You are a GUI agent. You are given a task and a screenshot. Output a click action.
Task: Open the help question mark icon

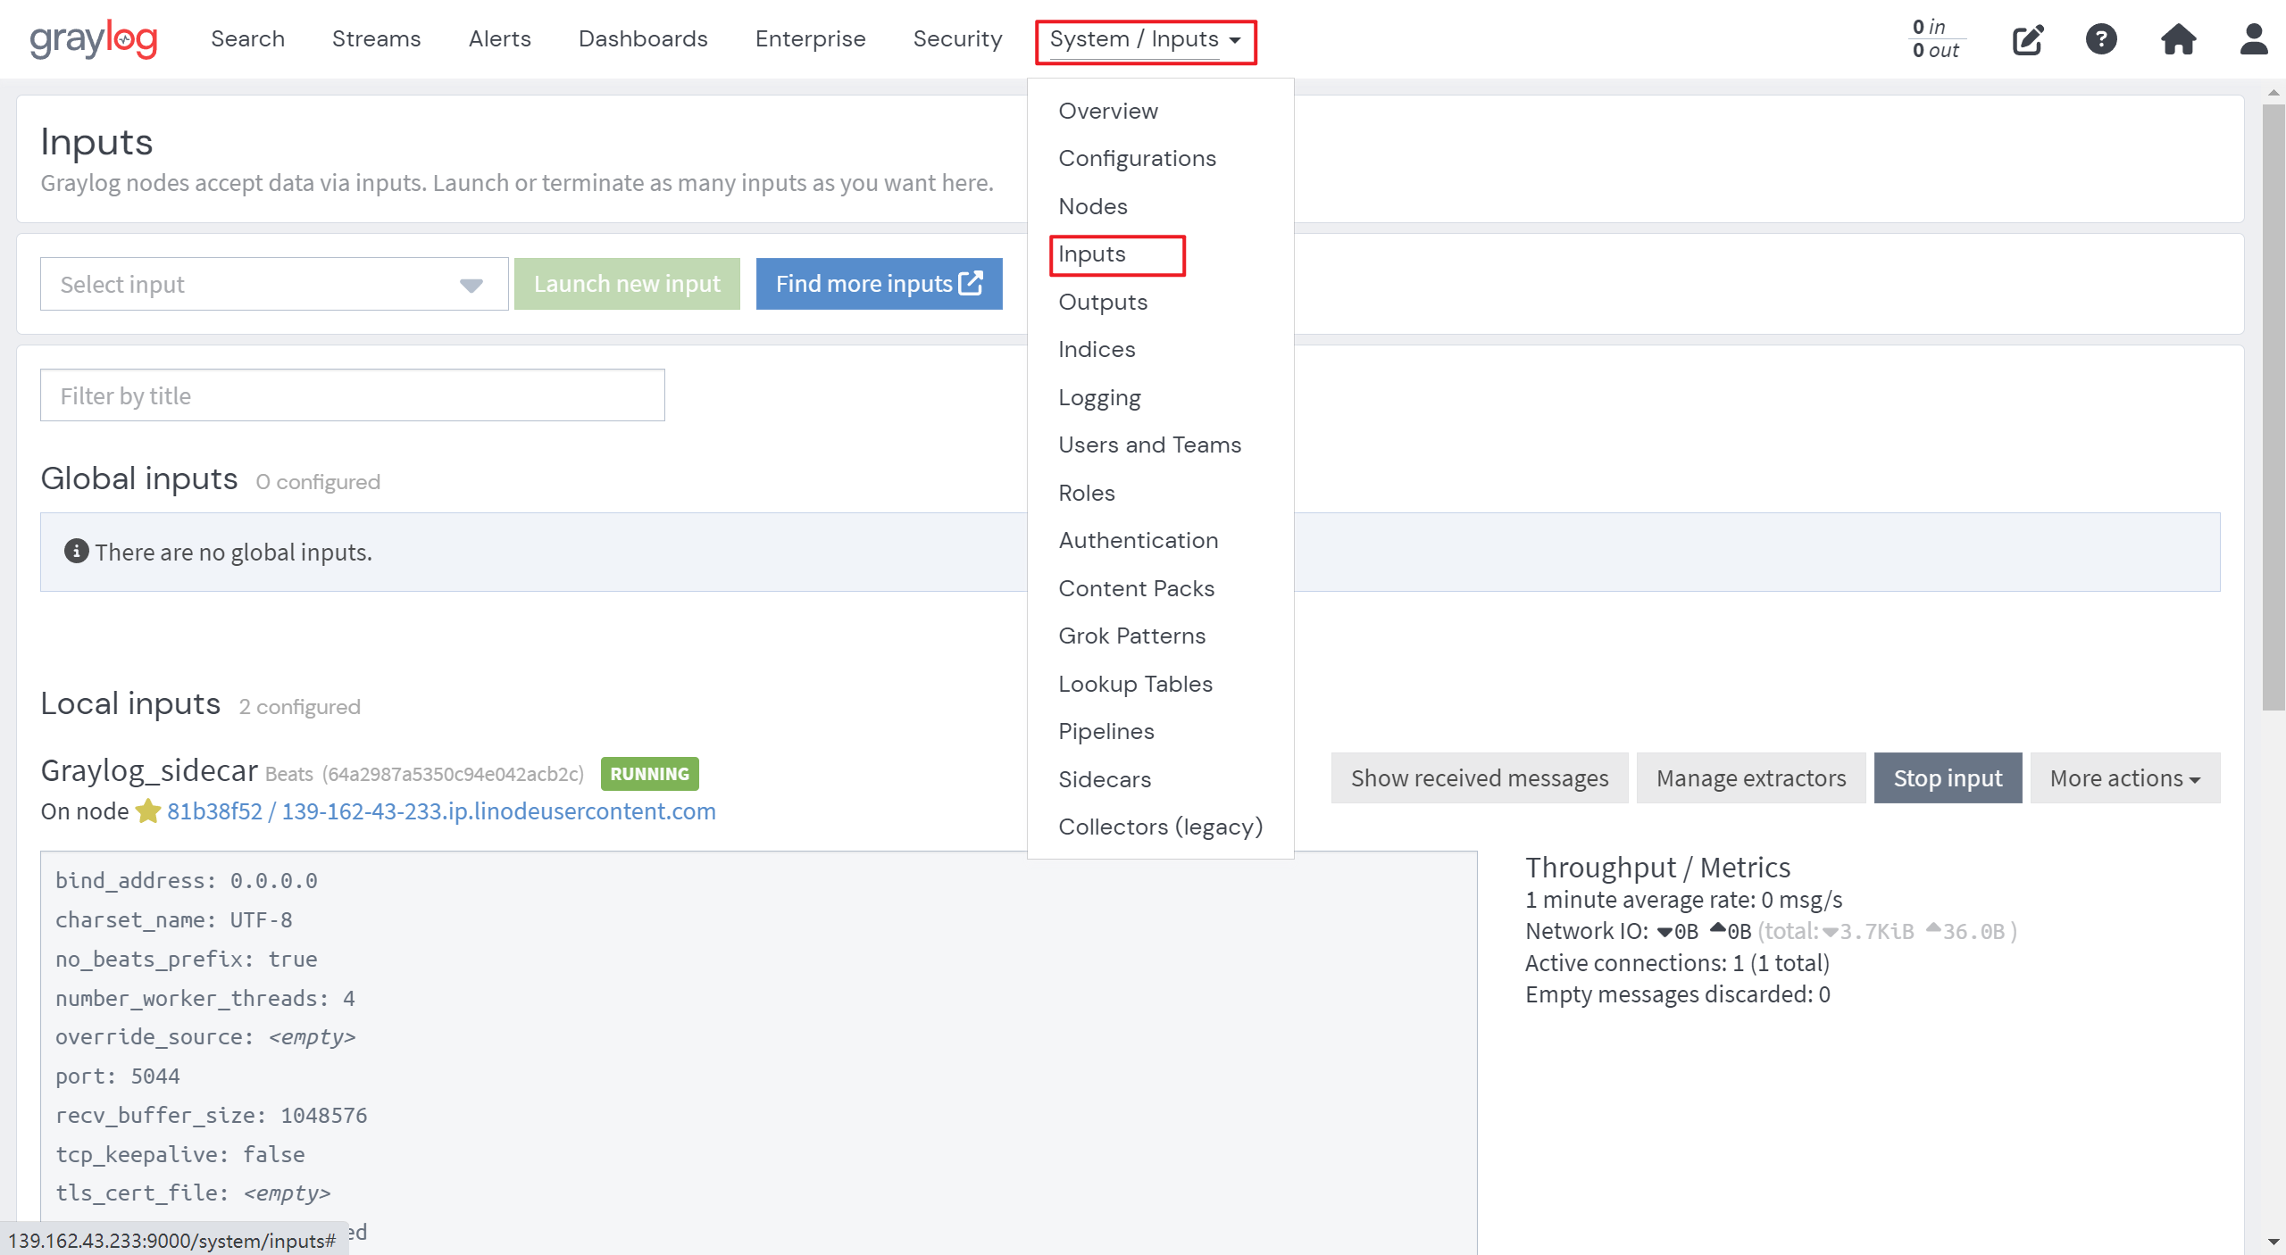click(2100, 39)
